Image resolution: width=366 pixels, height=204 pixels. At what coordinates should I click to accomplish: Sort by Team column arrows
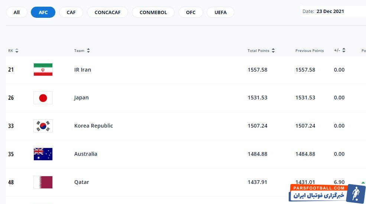click(x=88, y=51)
